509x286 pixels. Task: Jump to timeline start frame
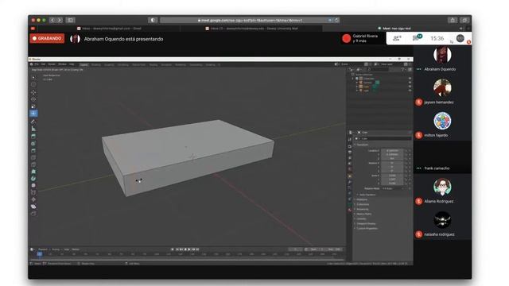coord(177,249)
